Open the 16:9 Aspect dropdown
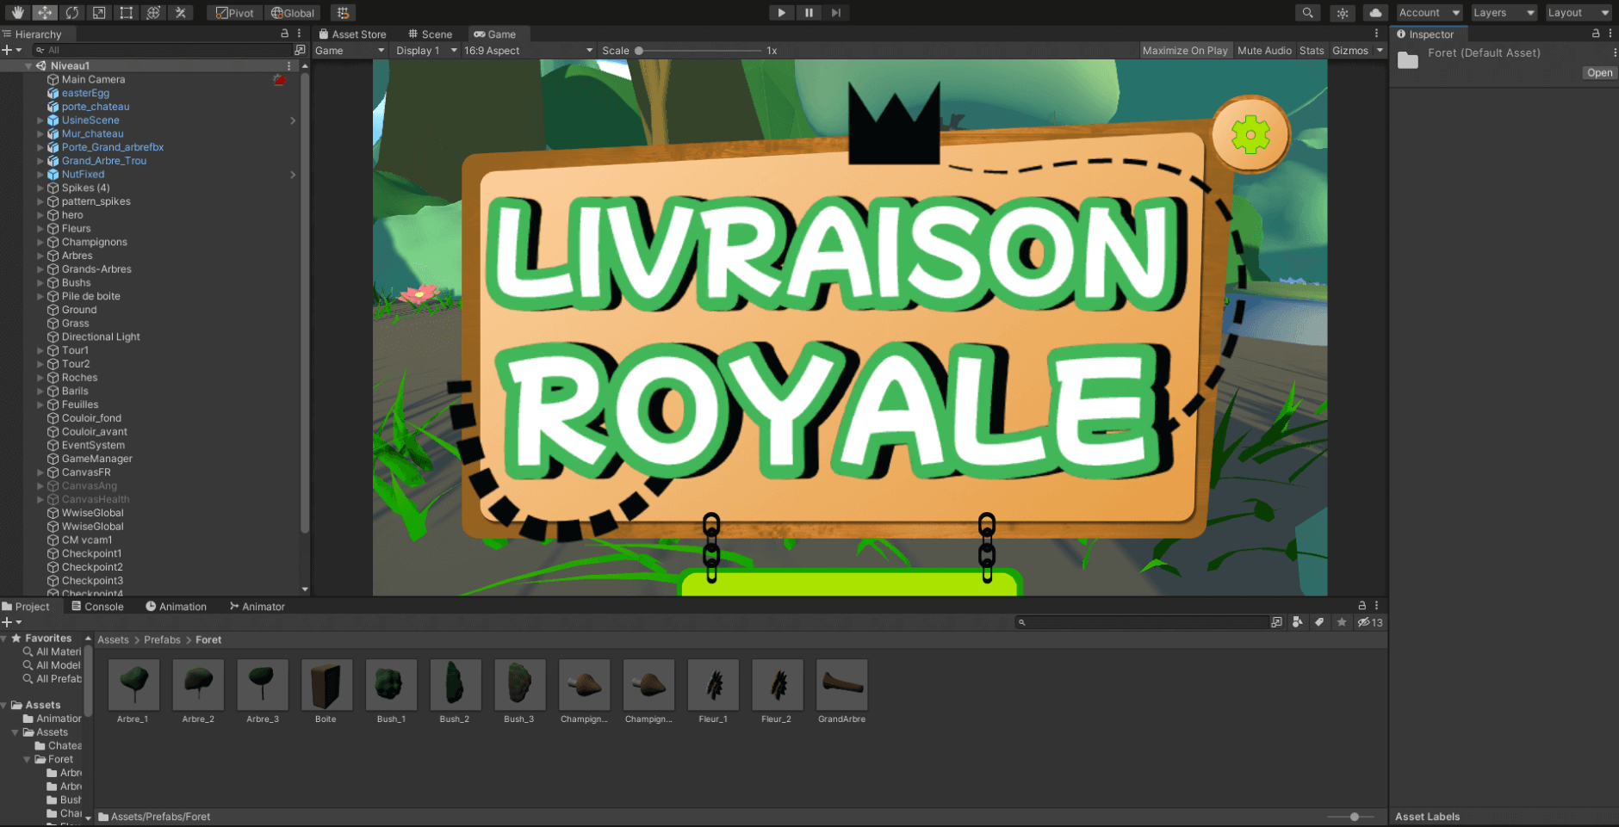The image size is (1619, 827). [527, 51]
